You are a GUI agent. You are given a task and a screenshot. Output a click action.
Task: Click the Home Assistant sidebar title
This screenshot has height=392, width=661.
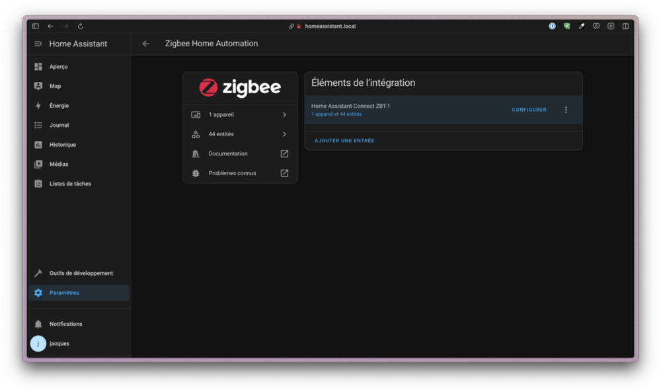click(x=78, y=44)
